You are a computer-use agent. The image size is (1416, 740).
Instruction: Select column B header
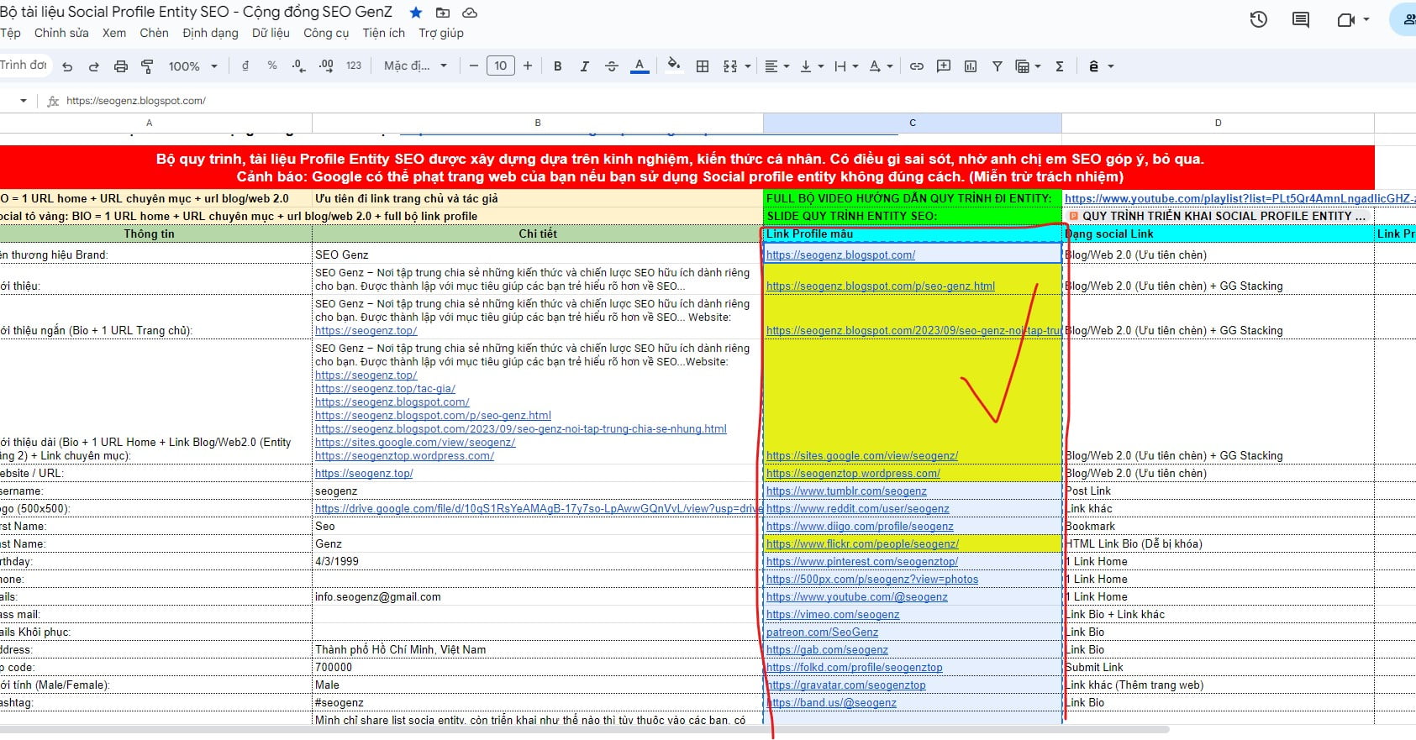pyautogui.click(x=538, y=123)
